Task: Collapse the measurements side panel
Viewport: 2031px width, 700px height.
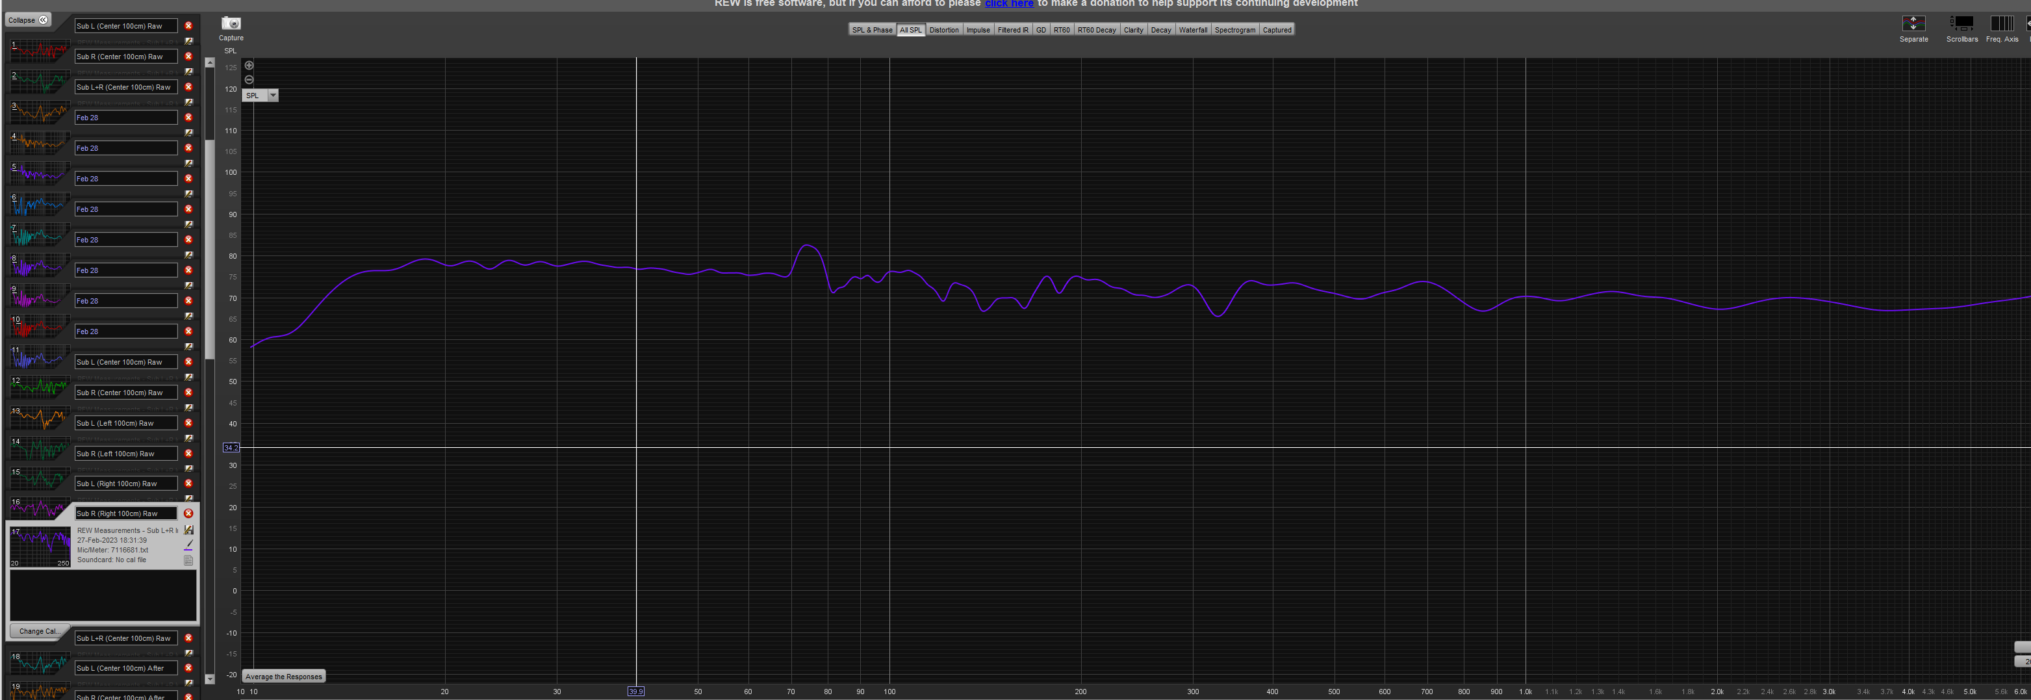Action: [x=27, y=19]
